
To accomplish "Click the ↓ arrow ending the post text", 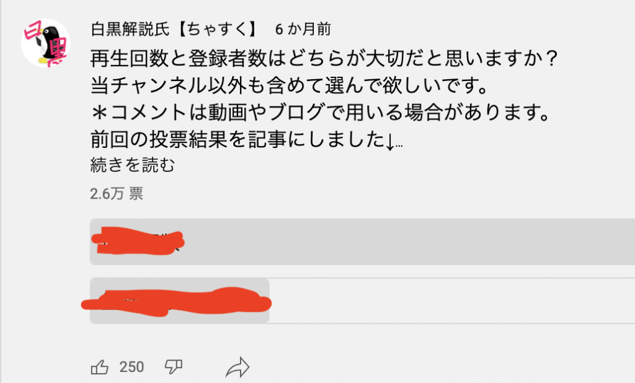I will [x=389, y=142].
